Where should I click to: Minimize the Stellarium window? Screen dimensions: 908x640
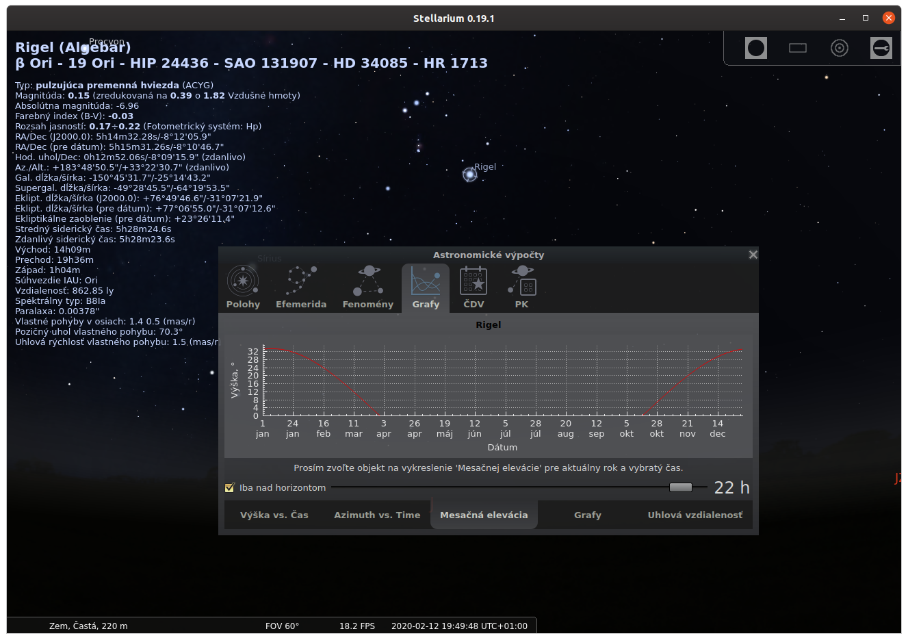[x=842, y=18]
